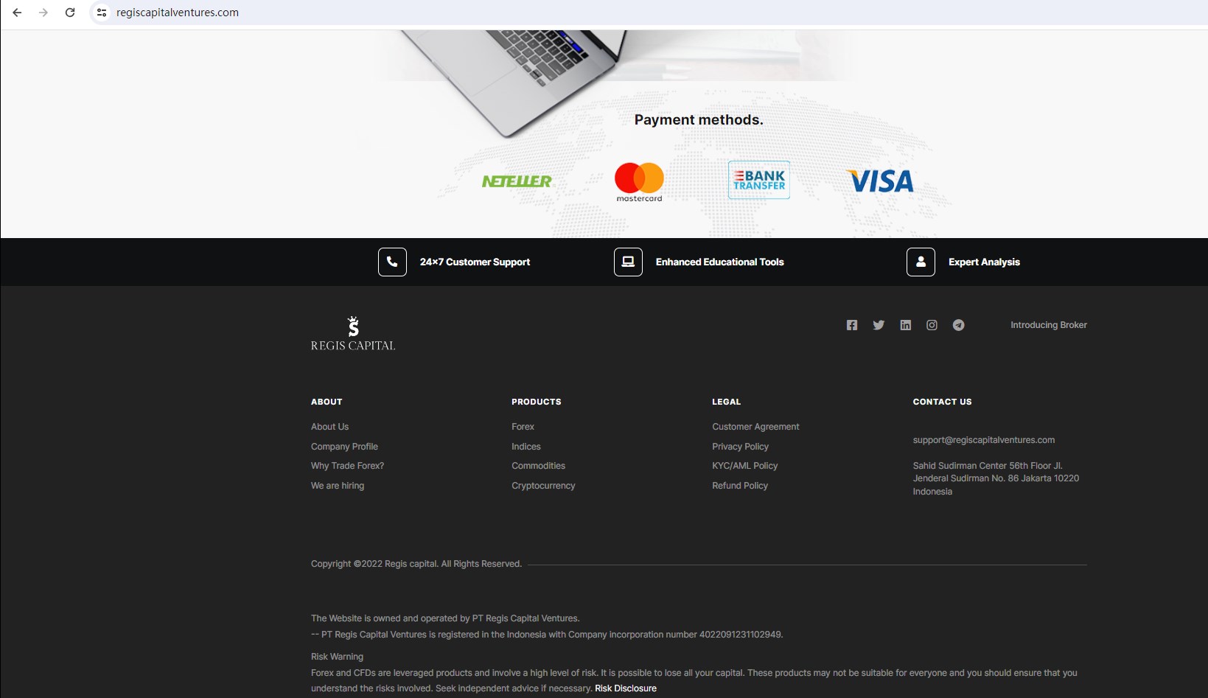This screenshot has height=698, width=1208.
Task: Click the laptop icon for educational tools
Action: (x=628, y=262)
